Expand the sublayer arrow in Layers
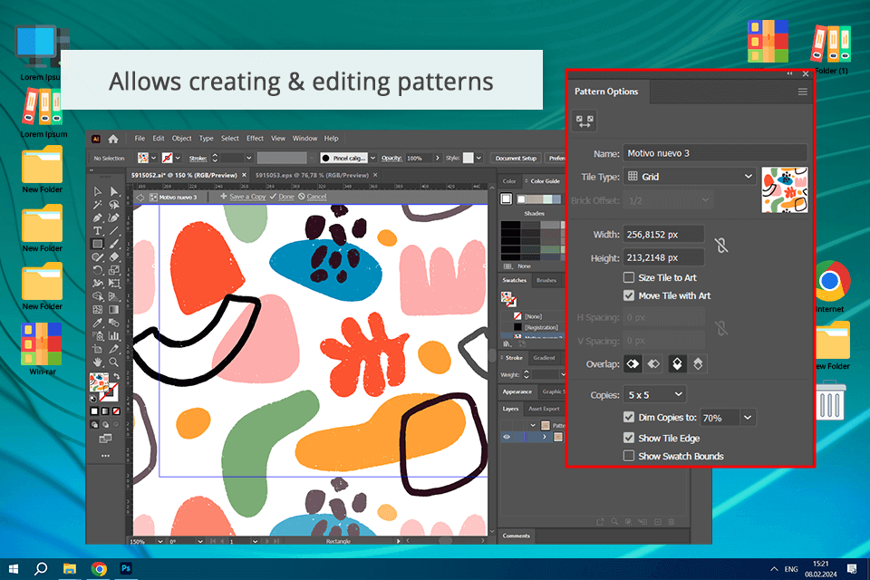Viewport: 870px width, 580px height. [x=545, y=438]
